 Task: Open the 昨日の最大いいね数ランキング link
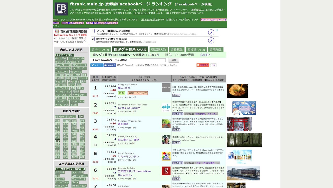pyautogui.click(x=102, y=23)
